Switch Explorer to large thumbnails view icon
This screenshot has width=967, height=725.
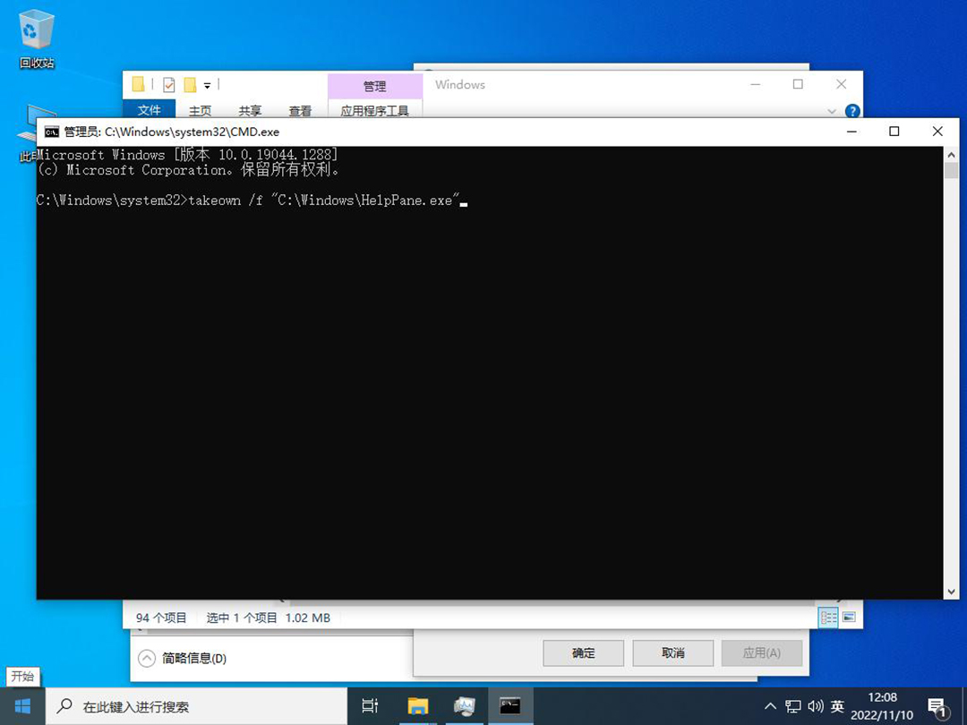point(849,617)
